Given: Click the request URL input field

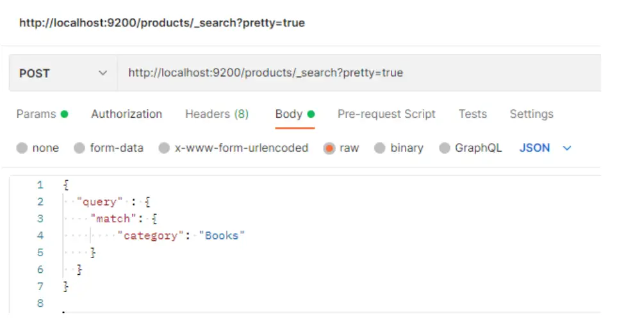Looking at the screenshot, I should coord(359,73).
